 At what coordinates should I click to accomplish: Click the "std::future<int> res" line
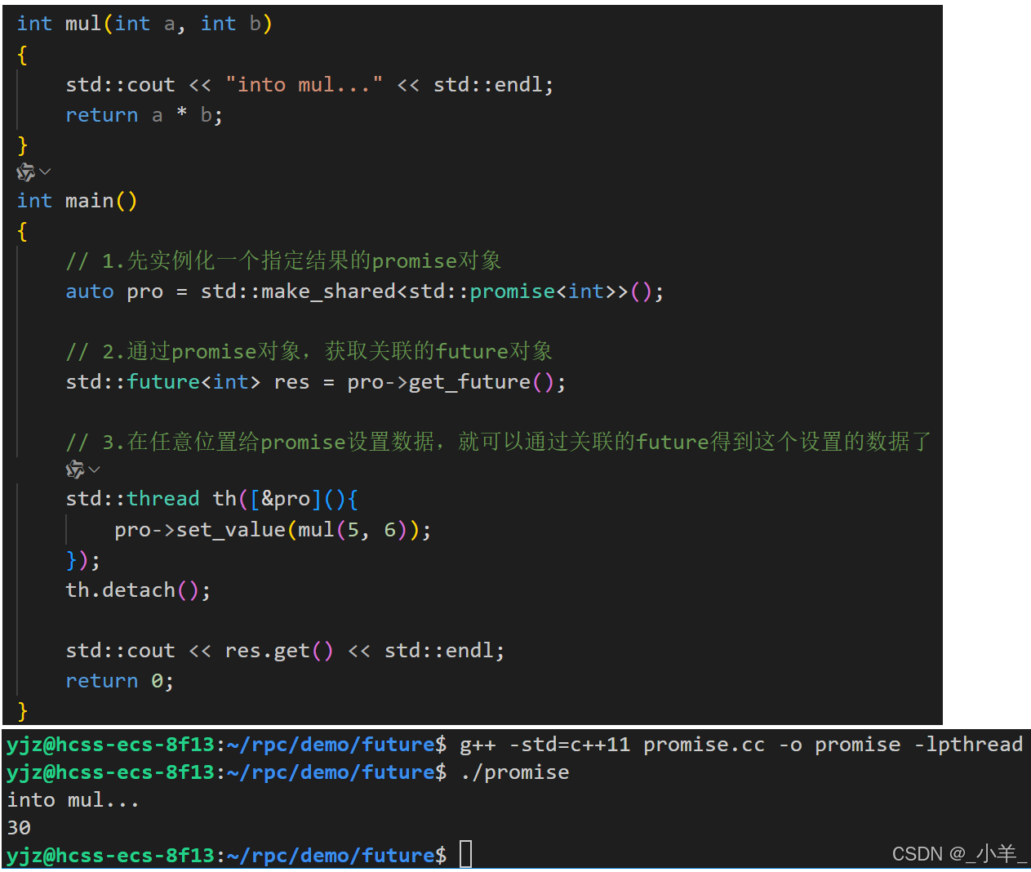(x=315, y=382)
